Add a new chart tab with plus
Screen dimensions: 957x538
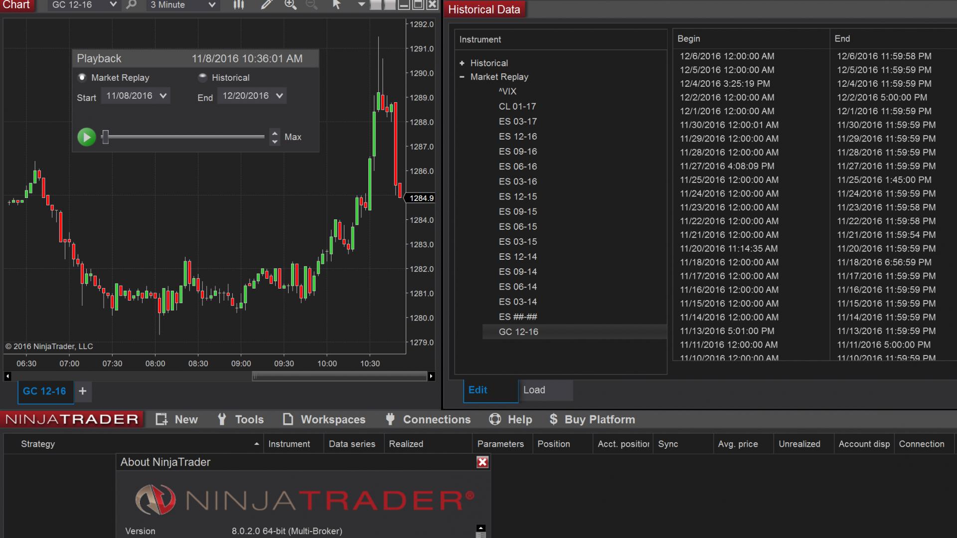pyautogui.click(x=83, y=391)
